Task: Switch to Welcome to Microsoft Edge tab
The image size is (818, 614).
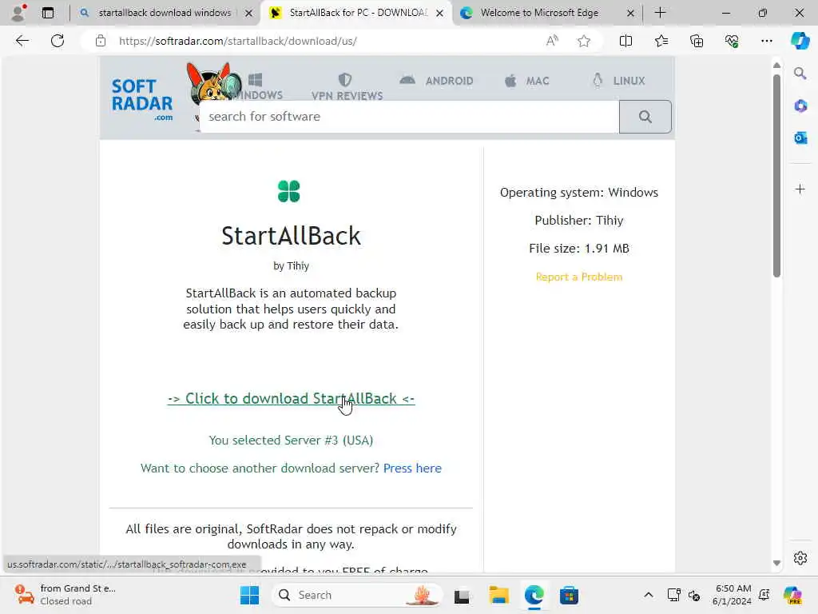Action: coord(539,13)
